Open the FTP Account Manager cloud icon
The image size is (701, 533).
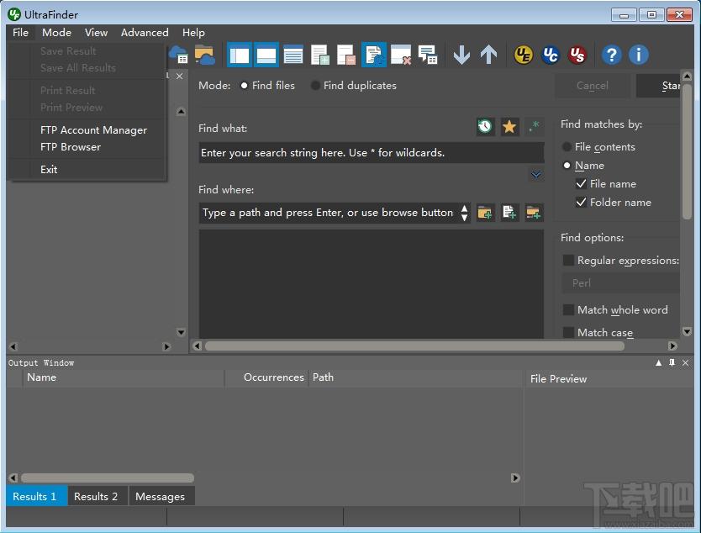tap(179, 55)
